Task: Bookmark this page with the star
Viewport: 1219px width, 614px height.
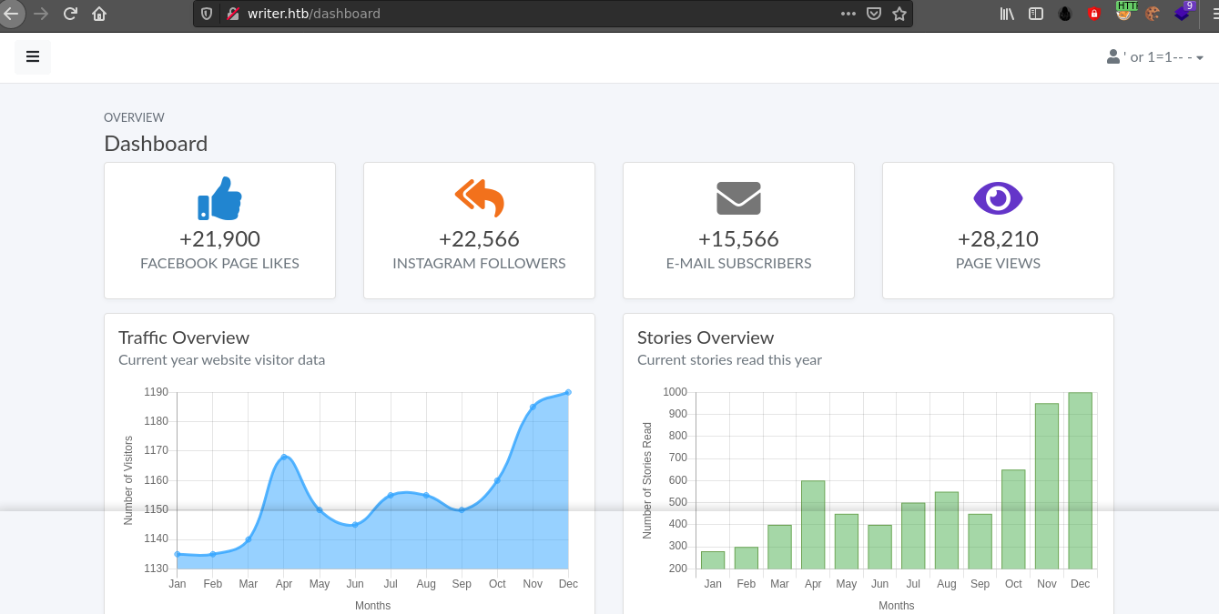Action: (x=899, y=14)
